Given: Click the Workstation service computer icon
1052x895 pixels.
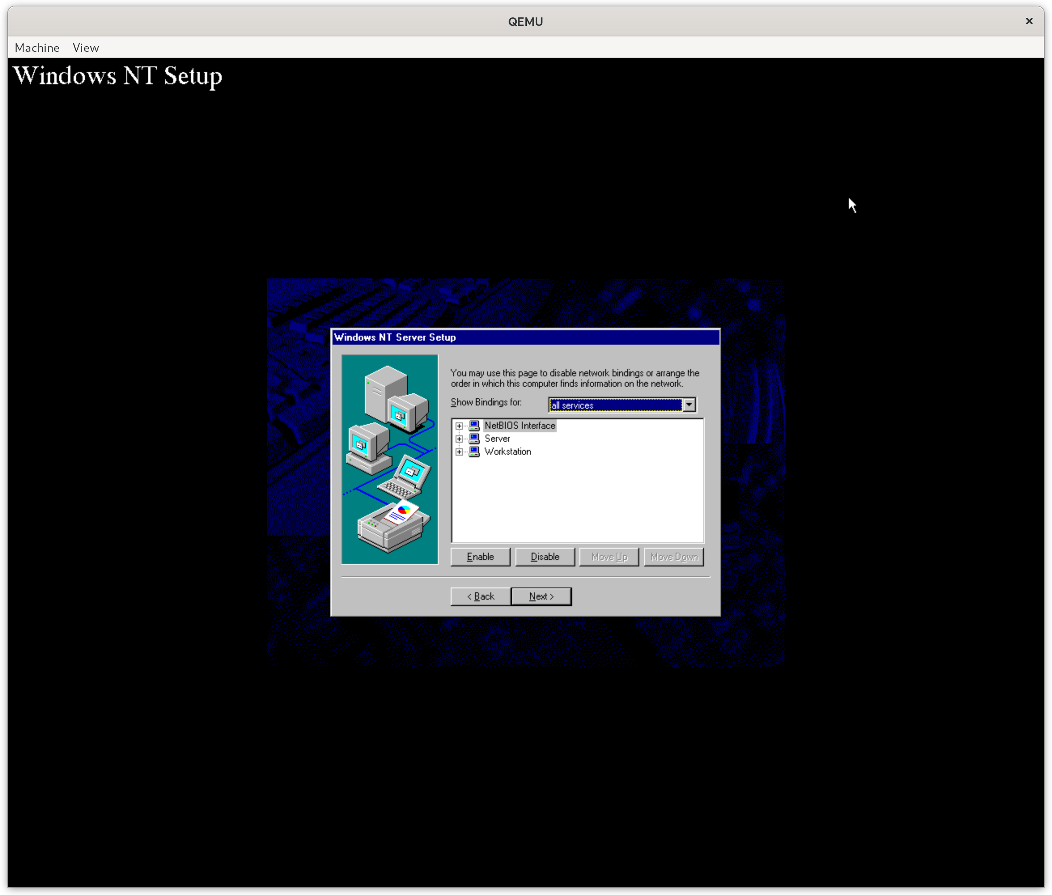Looking at the screenshot, I should click(x=474, y=452).
